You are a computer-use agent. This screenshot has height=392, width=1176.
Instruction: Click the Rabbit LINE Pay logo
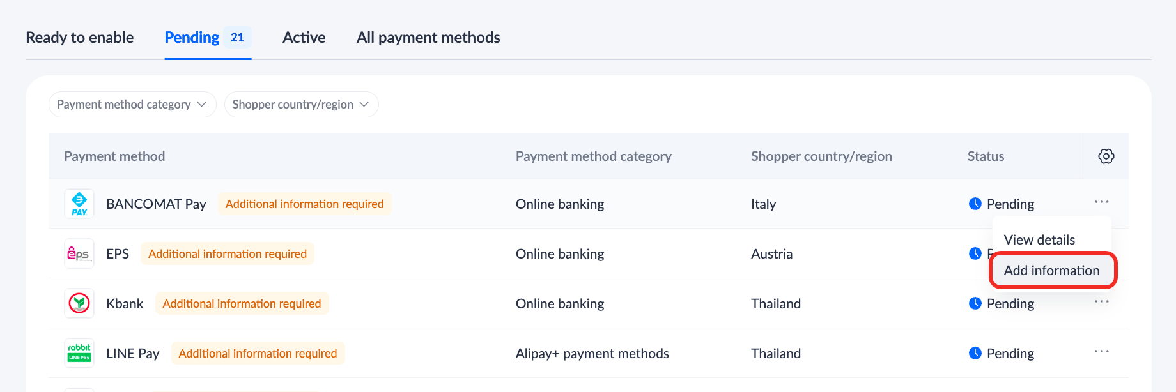coord(79,353)
